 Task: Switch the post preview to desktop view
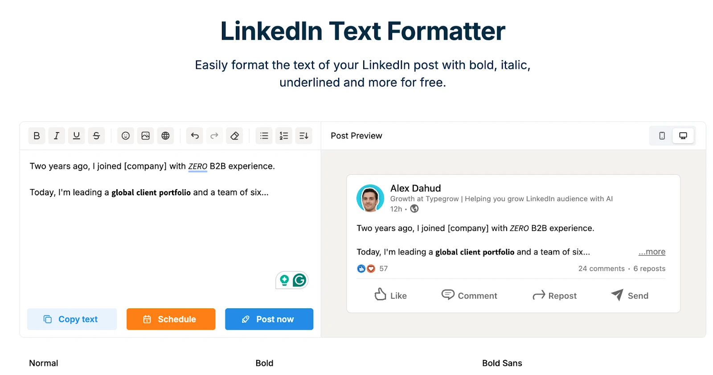click(x=683, y=136)
